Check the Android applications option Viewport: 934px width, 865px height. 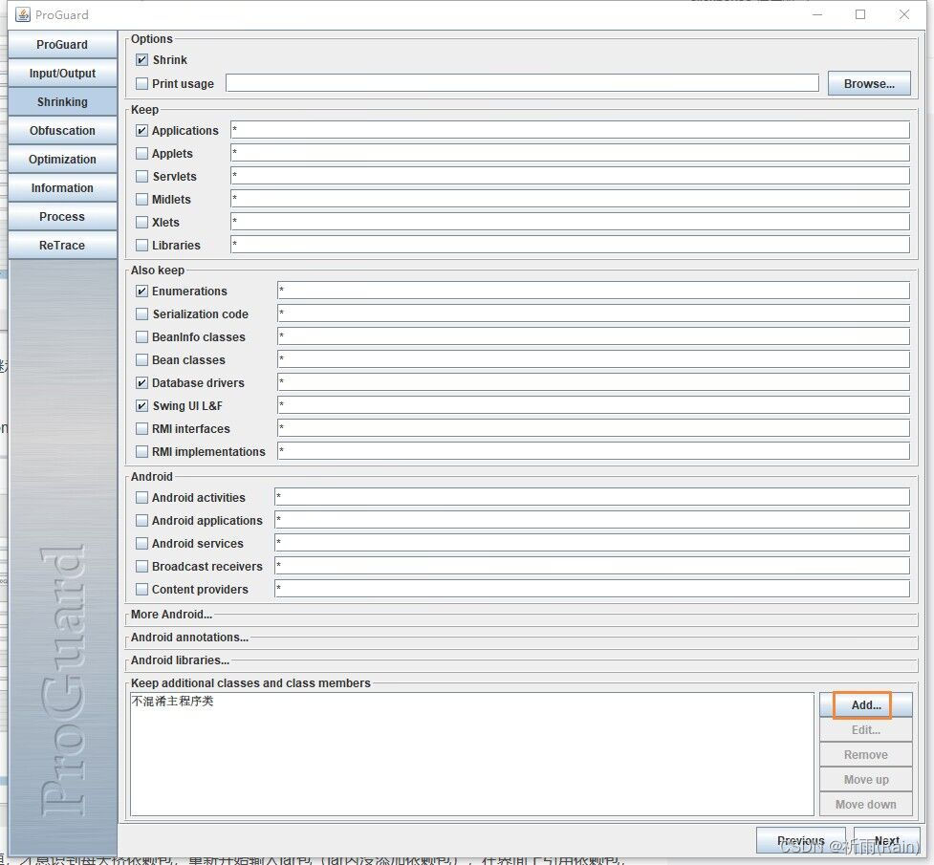click(141, 521)
